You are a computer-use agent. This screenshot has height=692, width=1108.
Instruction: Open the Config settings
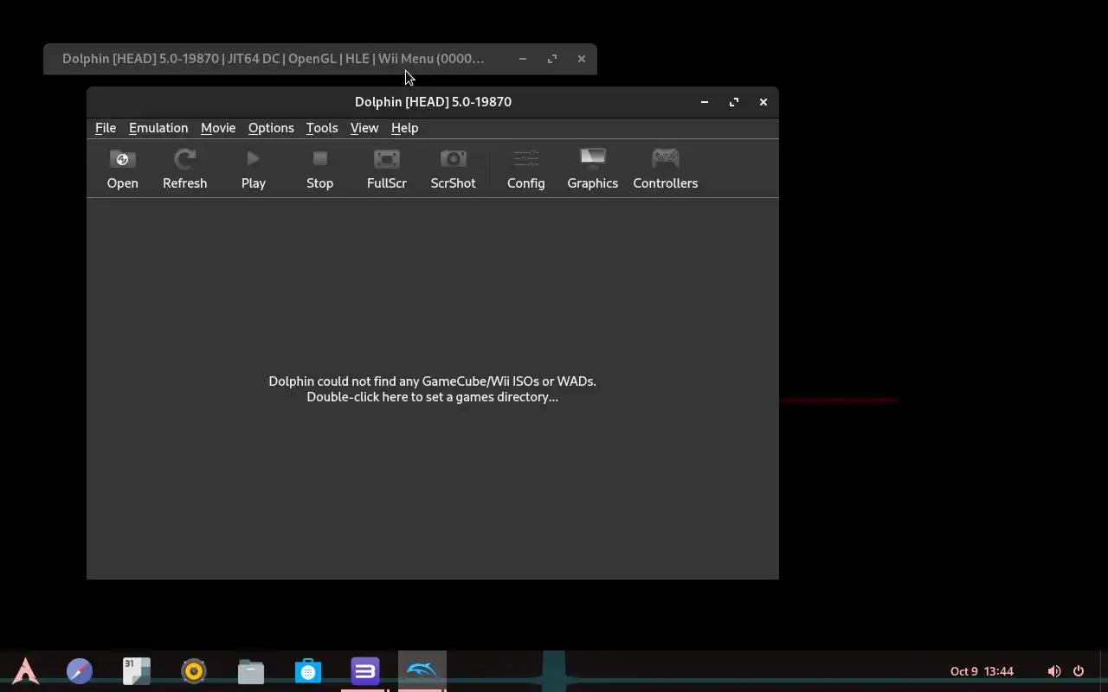coord(525,169)
